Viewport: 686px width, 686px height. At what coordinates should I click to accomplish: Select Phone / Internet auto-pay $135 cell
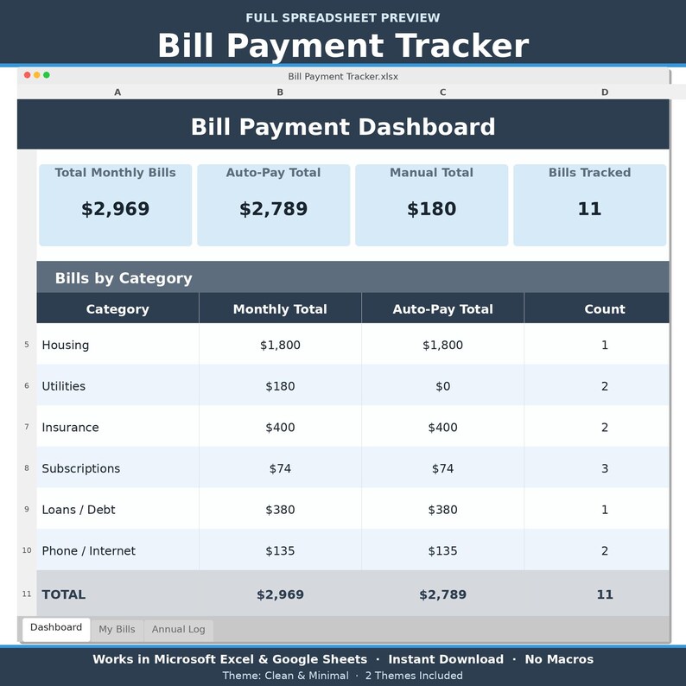coord(442,550)
